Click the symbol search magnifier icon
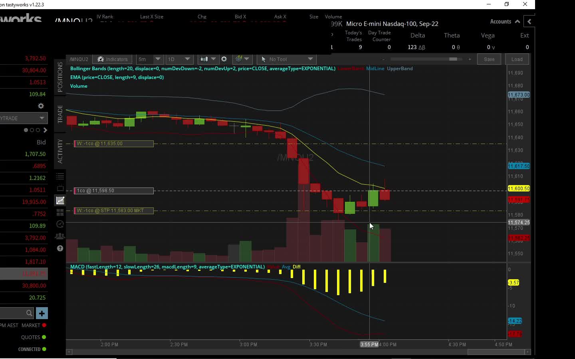The height and width of the screenshot is (359, 575). 29,313
